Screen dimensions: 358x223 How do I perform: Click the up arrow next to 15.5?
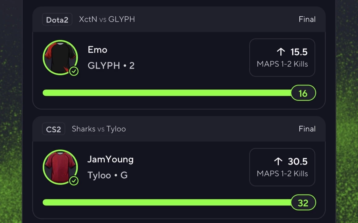(x=281, y=52)
